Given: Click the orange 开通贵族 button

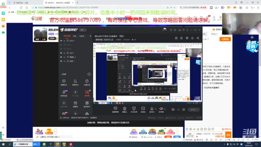Looking at the screenshot, I should tap(225, 39).
